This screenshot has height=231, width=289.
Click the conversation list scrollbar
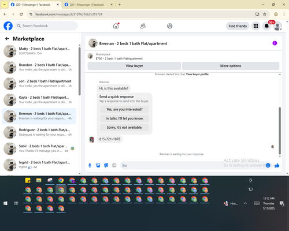[x=80, y=71]
